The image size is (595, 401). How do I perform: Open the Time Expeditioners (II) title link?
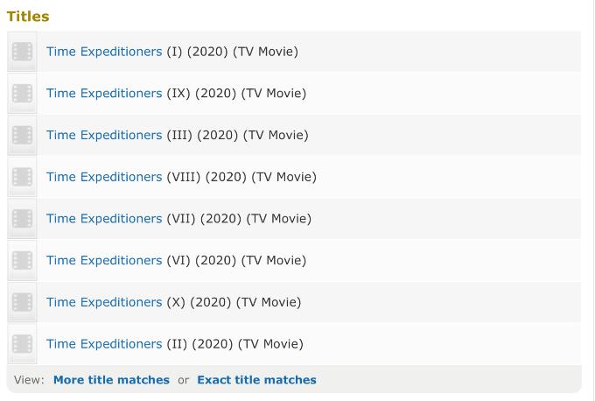(104, 344)
